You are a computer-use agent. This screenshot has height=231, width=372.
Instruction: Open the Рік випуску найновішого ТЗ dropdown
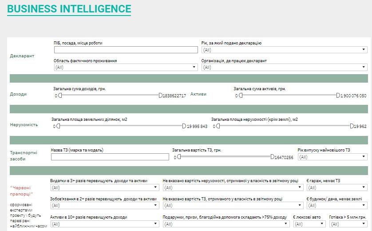(x=332, y=157)
